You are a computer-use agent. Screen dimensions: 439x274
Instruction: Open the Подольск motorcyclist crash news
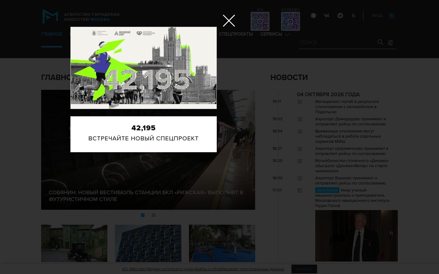click(347, 107)
